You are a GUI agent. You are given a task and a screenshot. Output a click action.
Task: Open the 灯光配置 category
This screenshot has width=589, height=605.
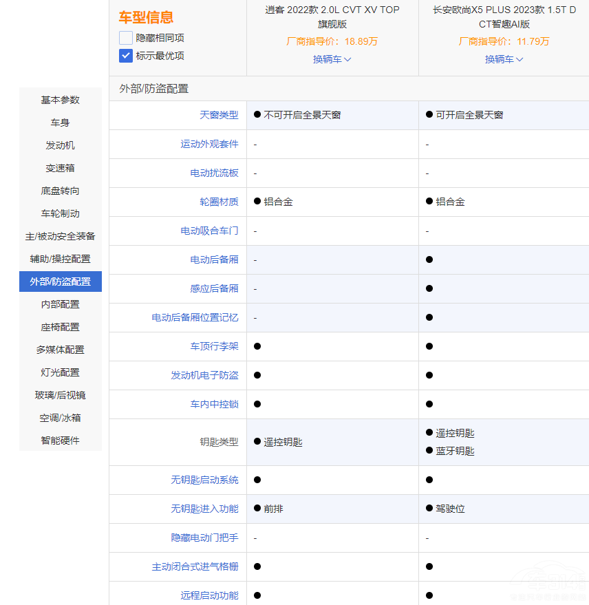pyautogui.click(x=60, y=372)
